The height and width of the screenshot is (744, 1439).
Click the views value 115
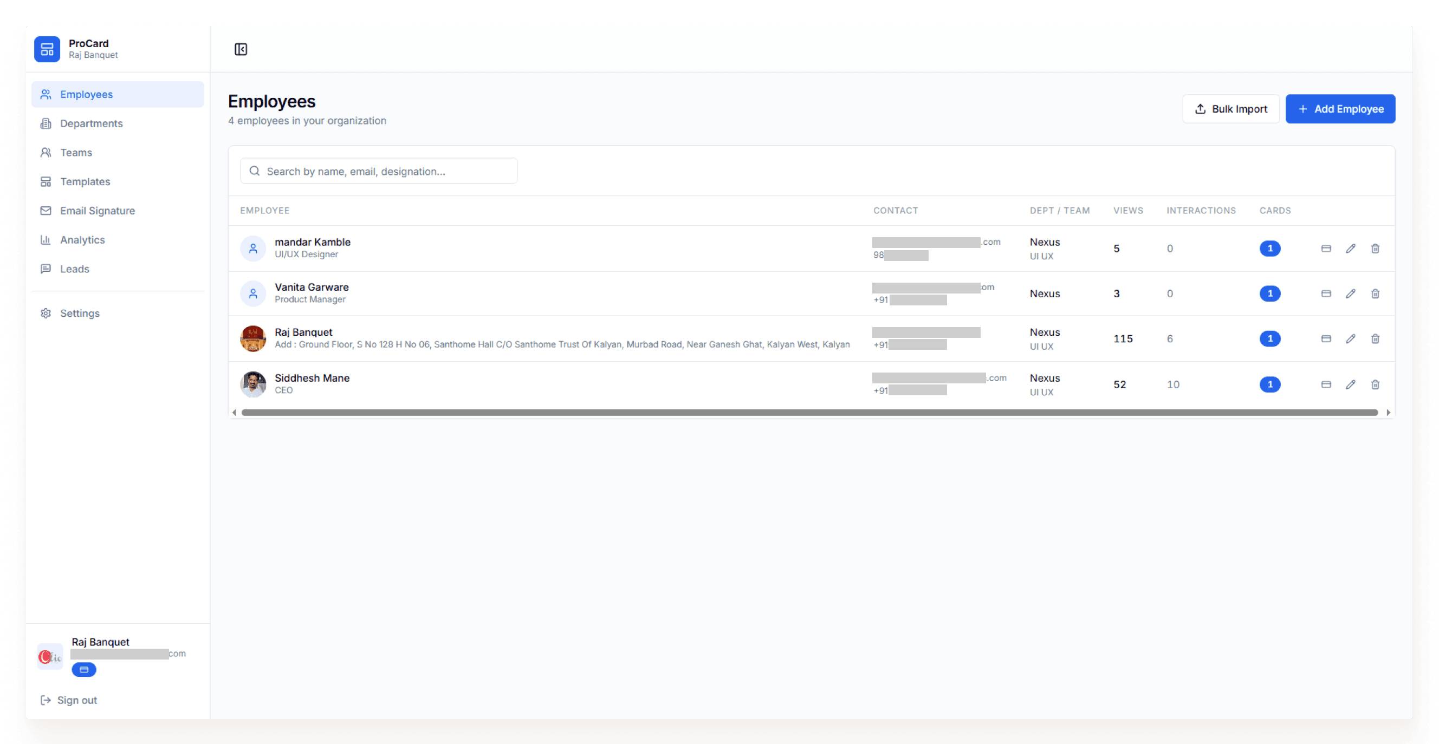click(x=1123, y=339)
